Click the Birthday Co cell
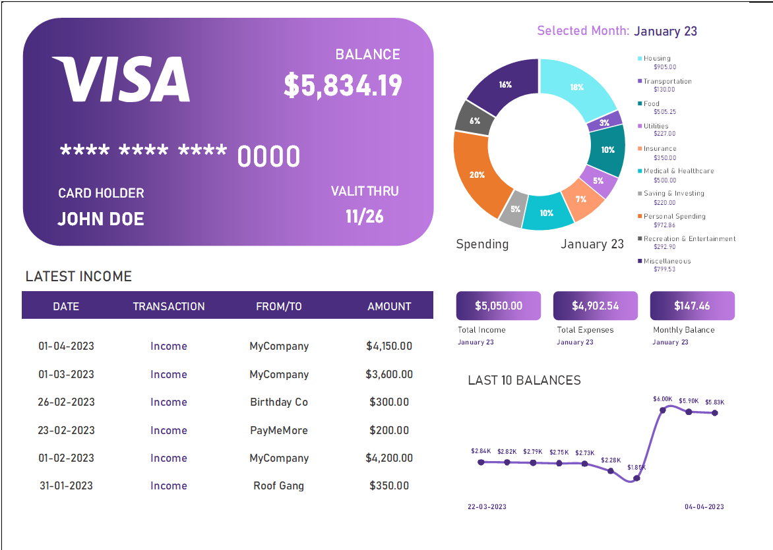The image size is (773, 550). [279, 402]
